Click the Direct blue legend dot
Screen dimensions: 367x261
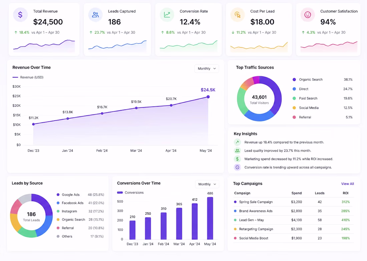[294, 89]
